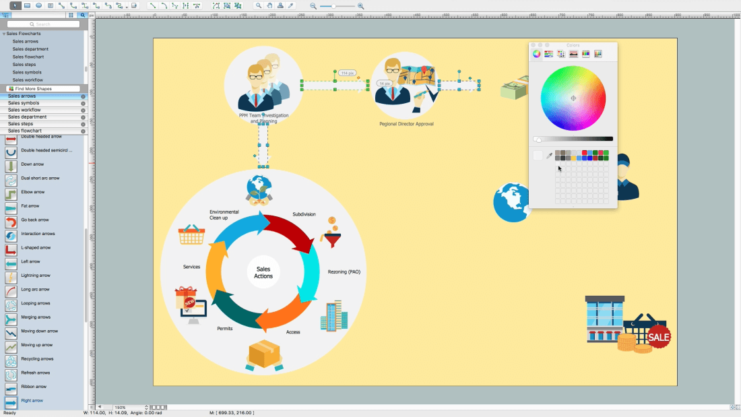Open Sales steps in the library tree
This screenshot has width=741, height=417.
[x=24, y=65]
